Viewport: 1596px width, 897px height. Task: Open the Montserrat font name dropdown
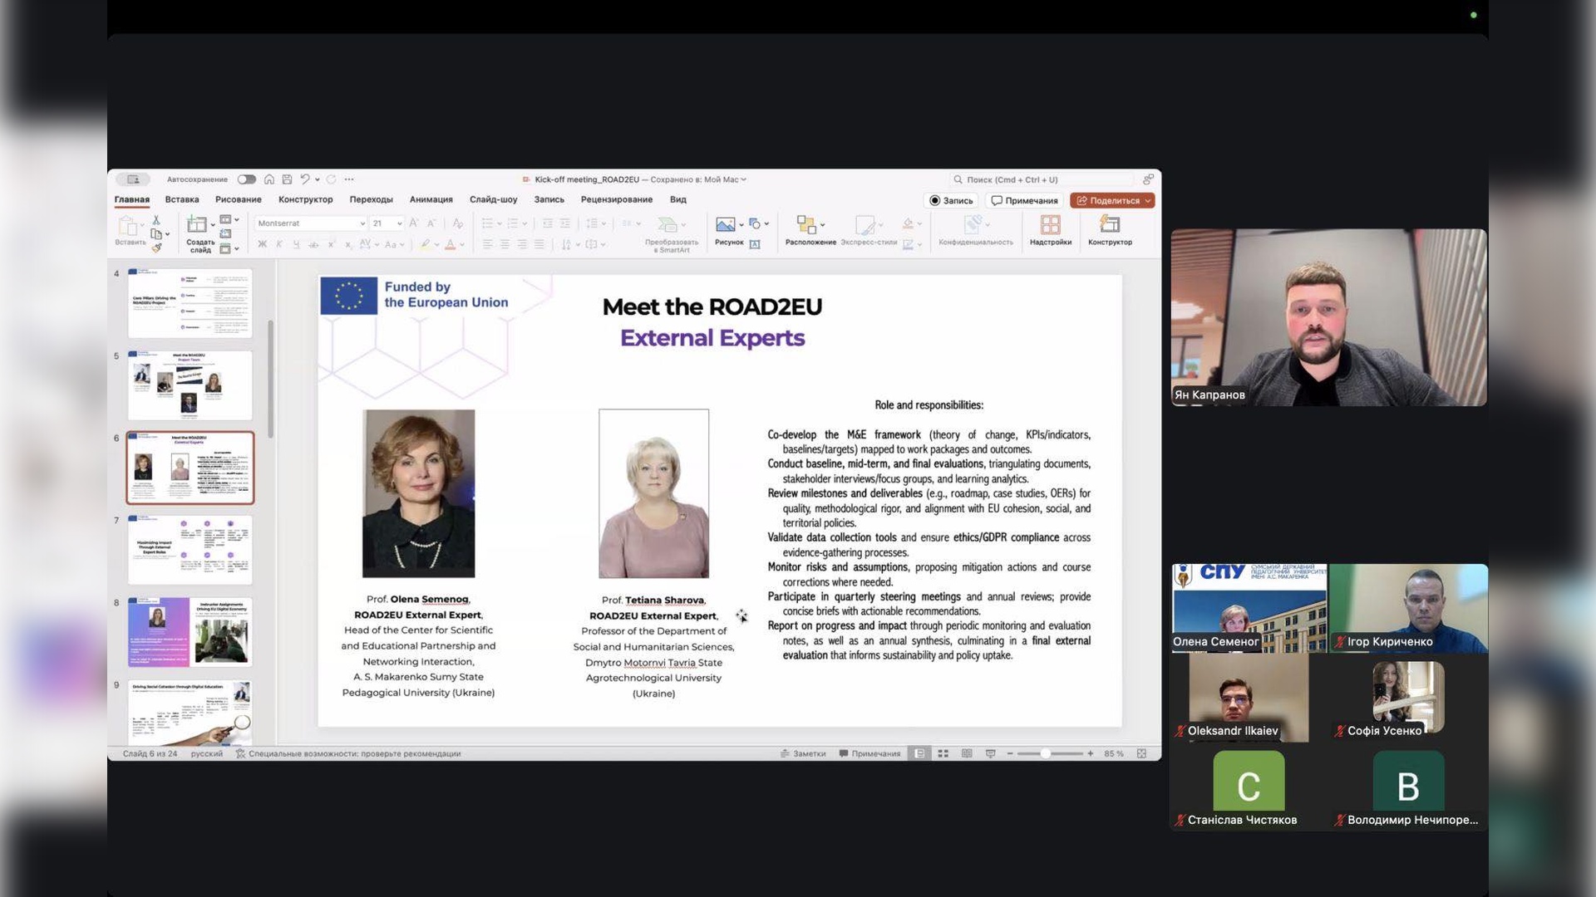[362, 223]
